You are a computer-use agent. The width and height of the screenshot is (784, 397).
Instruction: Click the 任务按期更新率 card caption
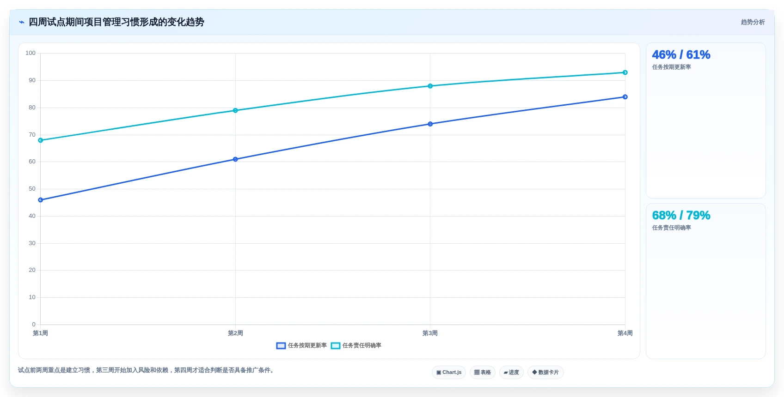pos(671,67)
